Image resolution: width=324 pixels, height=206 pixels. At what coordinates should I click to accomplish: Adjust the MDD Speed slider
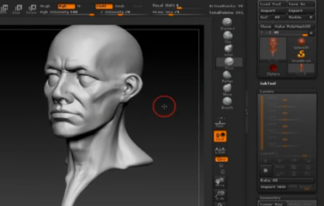click(x=301, y=187)
